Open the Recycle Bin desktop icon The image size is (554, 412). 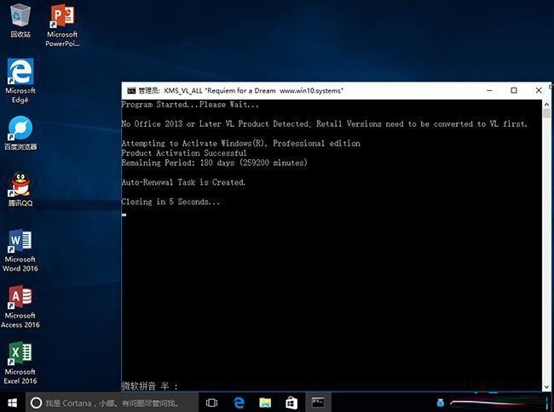tap(20, 15)
